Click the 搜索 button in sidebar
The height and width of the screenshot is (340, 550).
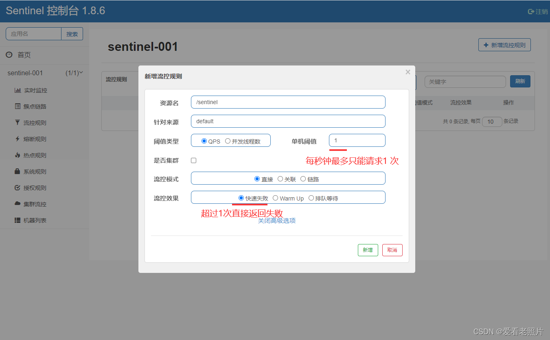tap(72, 34)
